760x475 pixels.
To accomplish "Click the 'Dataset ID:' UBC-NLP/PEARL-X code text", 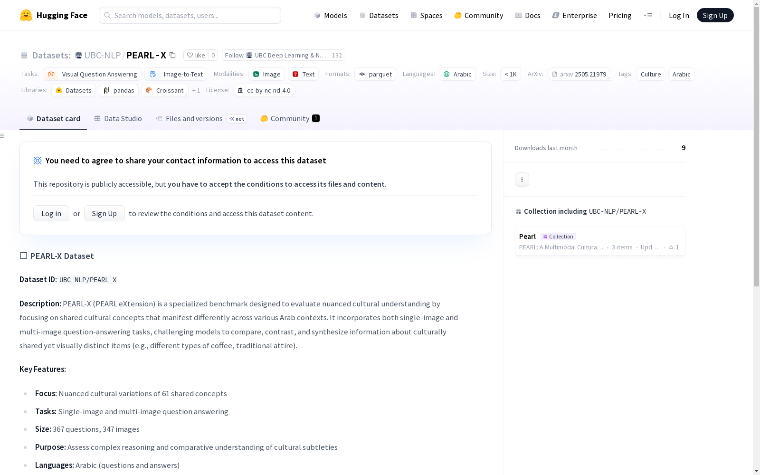I will pos(88,280).
